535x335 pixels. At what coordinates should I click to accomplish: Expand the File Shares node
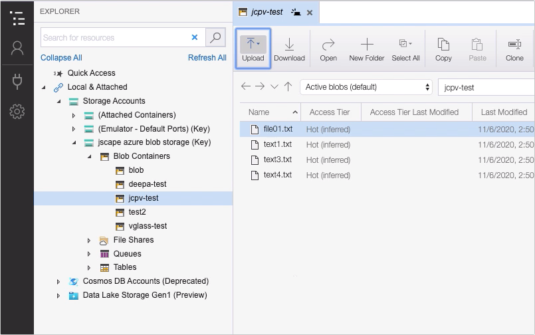pos(89,240)
